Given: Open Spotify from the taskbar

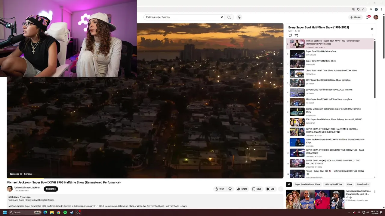Looking at the screenshot, I should [65, 212].
